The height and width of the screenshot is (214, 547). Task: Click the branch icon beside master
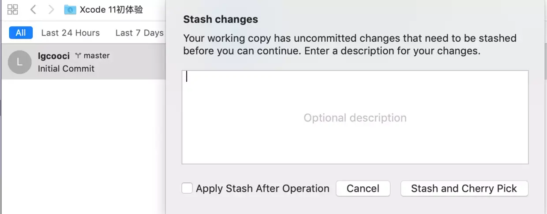tap(78, 56)
